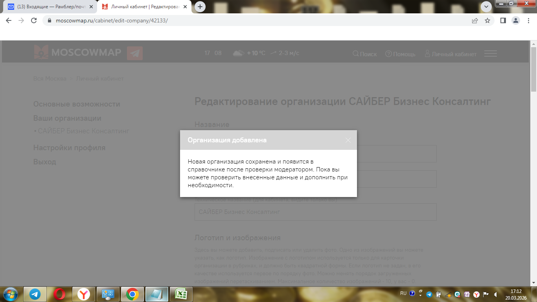The image size is (537, 302).
Task: Click the scrollbar up arrow
Action: (x=533, y=43)
